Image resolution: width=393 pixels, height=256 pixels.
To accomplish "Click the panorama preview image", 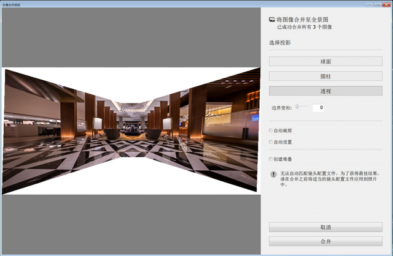I will (130, 130).
